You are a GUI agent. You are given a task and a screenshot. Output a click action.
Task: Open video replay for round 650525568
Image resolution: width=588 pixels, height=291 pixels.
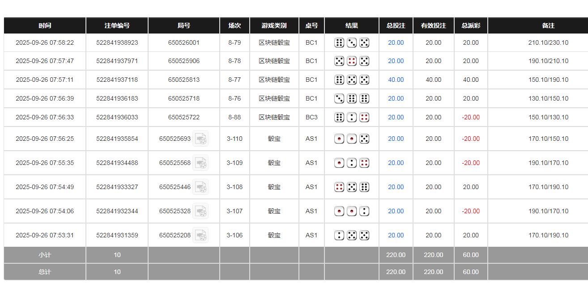200,163
